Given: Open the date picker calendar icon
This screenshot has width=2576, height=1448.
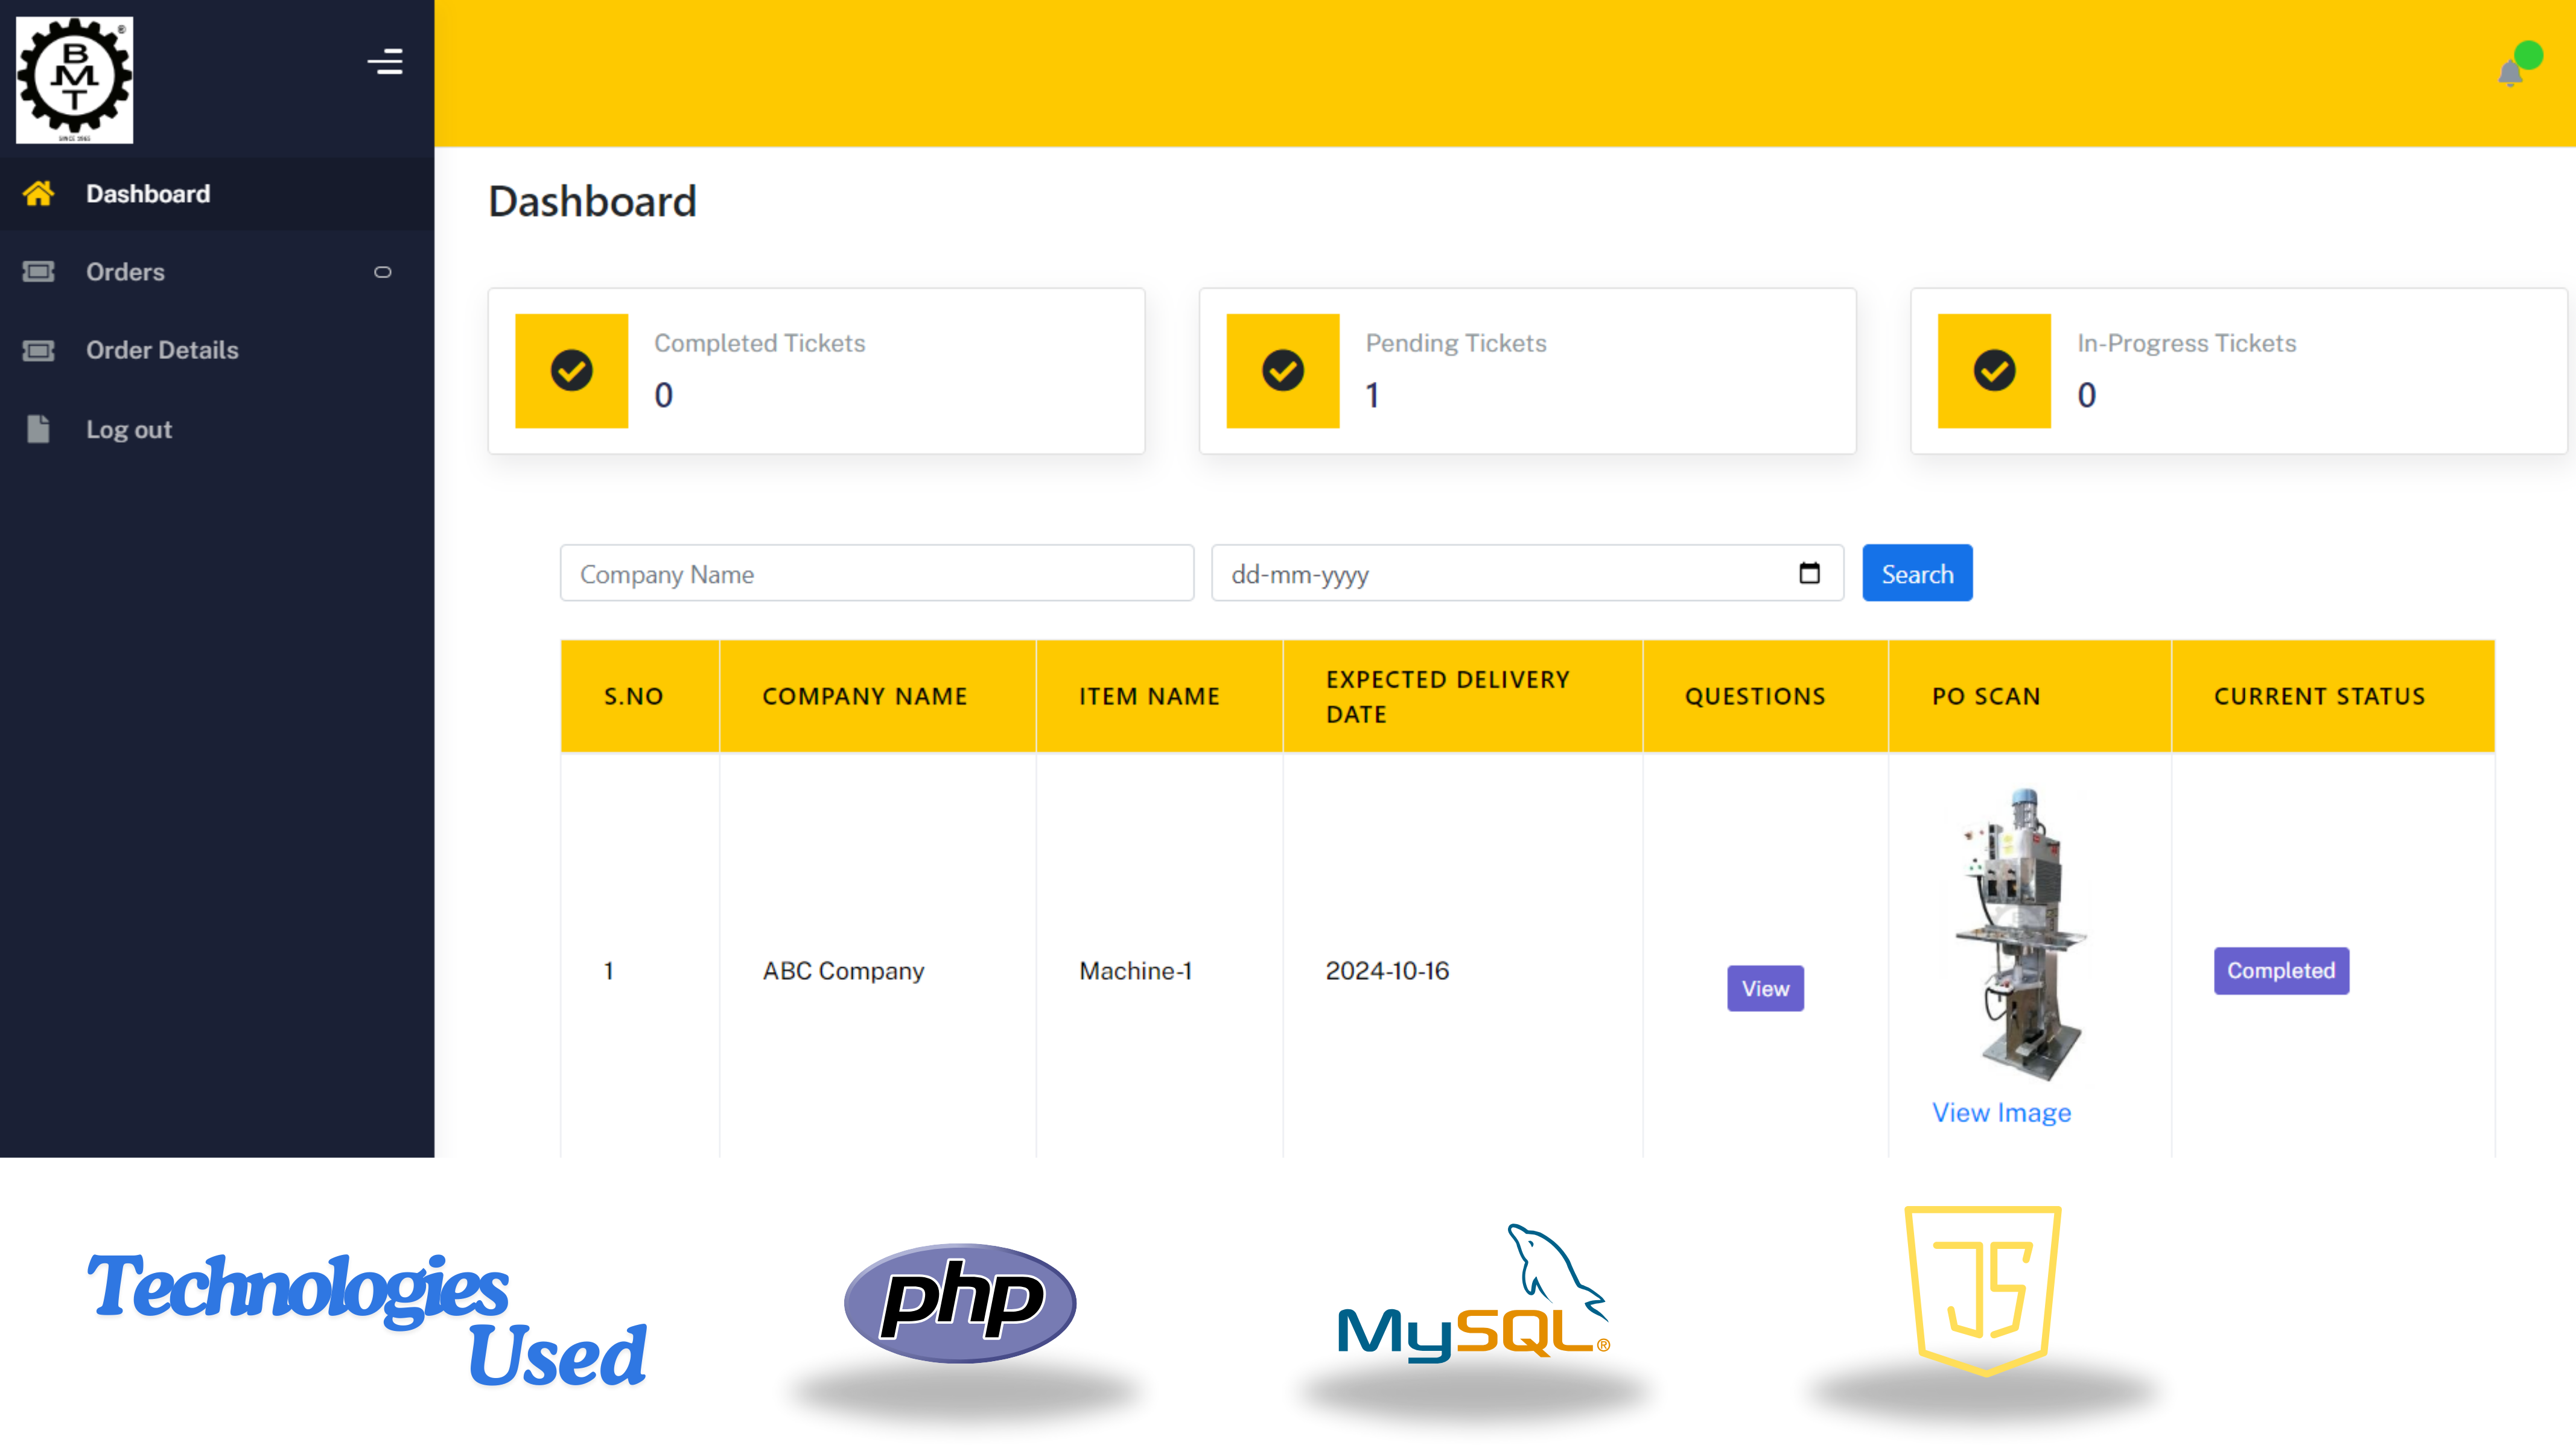Looking at the screenshot, I should click(x=1809, y=573).
